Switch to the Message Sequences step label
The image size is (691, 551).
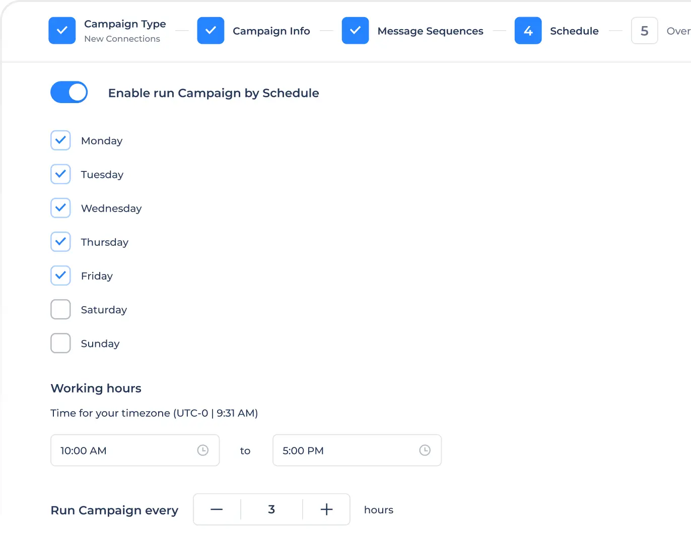[430, 31]
